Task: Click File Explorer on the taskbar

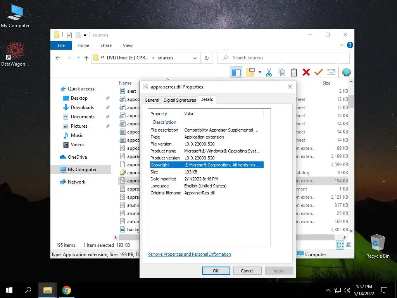Action: pos(47,290)
